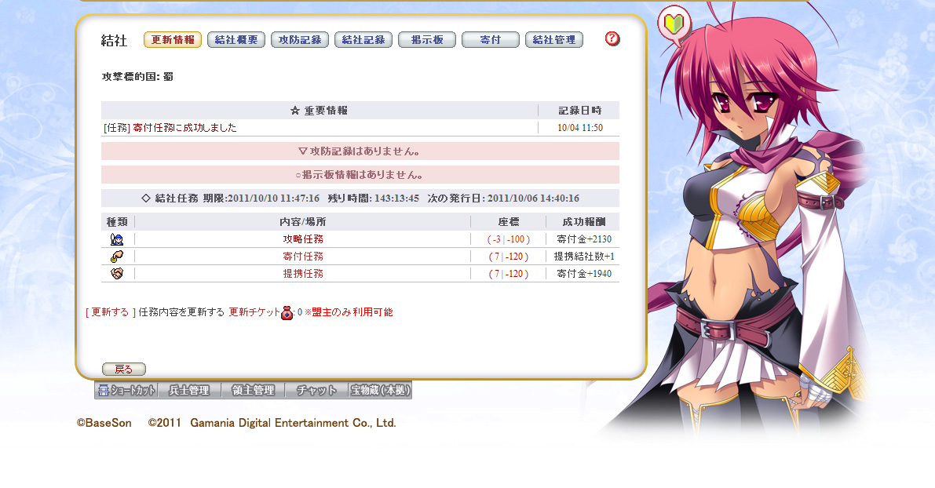The height and width of the screenshot is (488, 935).
Task: Click the 寄付金+2130 reward cell
Action: click(x=584, y=239)
